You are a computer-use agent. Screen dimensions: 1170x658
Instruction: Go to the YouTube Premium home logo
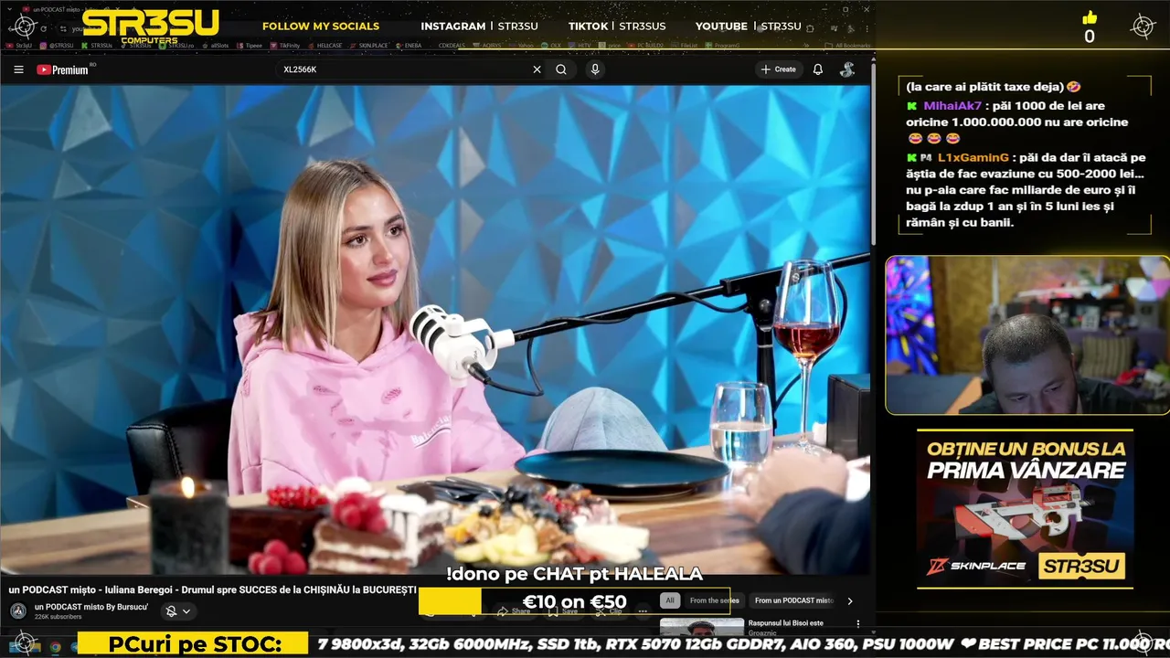[64, 69]
